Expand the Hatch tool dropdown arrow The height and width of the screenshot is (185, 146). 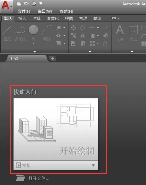click(x=64, y=43)
